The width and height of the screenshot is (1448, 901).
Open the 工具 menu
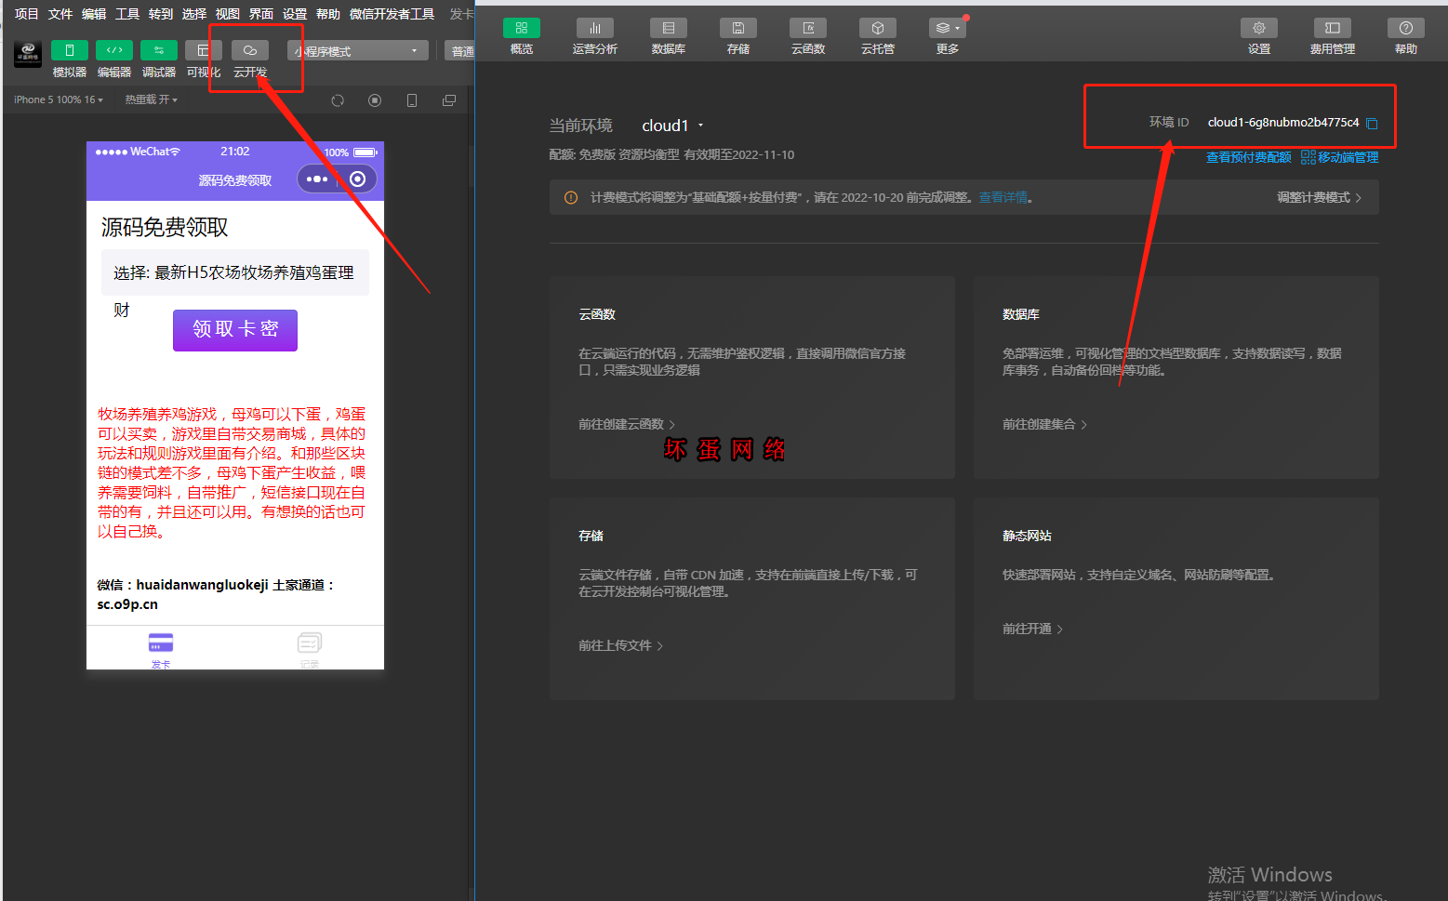click(x=127, y=14)
